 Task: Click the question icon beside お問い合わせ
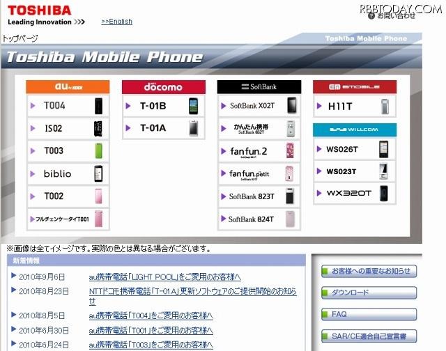[371, 16]
